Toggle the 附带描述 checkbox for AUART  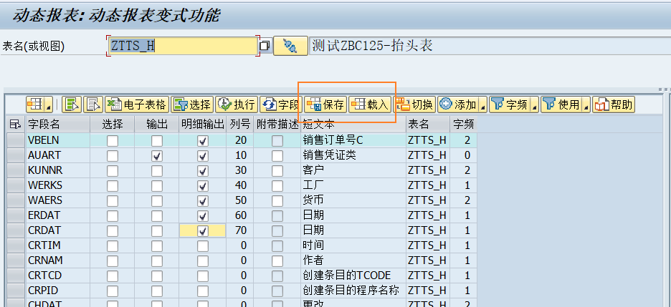(277, 156)
